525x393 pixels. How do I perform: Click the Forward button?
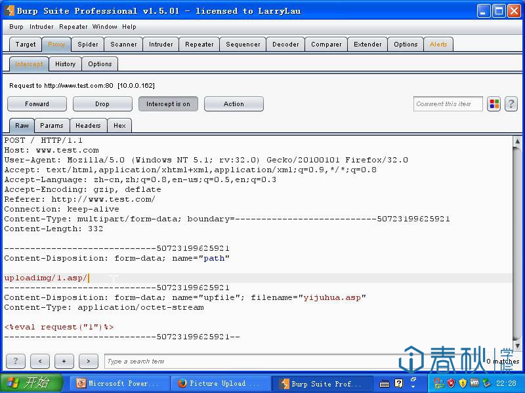[x=37, y=104]
